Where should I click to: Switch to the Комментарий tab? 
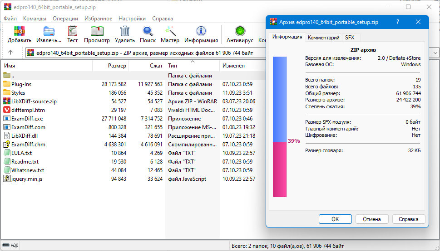point(324,38)
